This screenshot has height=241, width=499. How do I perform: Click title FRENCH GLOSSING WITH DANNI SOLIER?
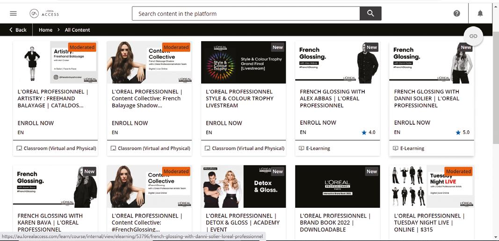(427, 99)
